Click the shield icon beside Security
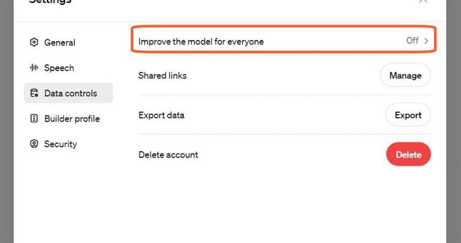 tap(34, 144)
